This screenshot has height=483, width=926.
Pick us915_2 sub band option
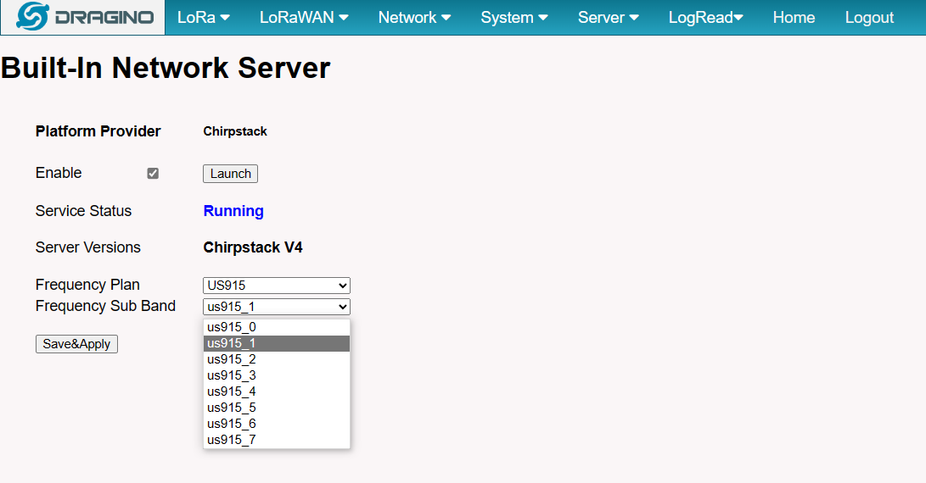pyautogui.click(x=277, y=359)
